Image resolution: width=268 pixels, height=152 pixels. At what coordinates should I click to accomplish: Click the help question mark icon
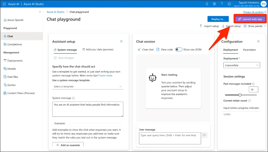click(x=222, y=4)
